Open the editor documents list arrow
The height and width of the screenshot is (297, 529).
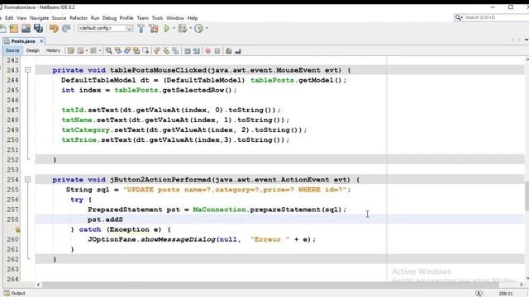527,40
